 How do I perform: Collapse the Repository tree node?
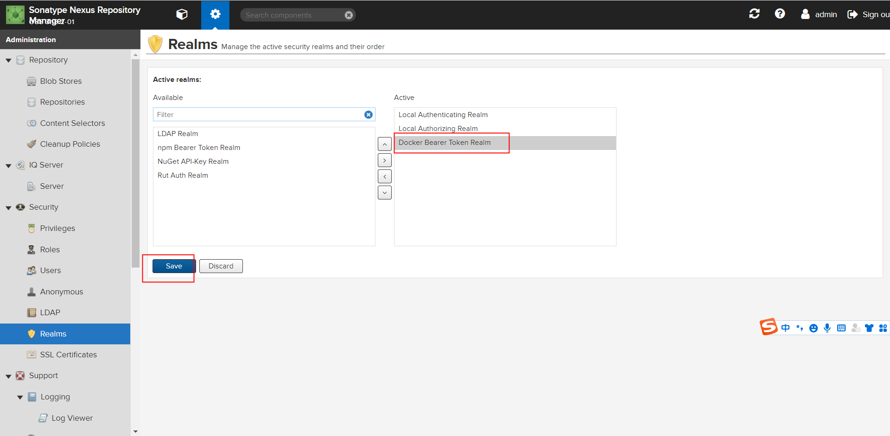coord(8,60)
